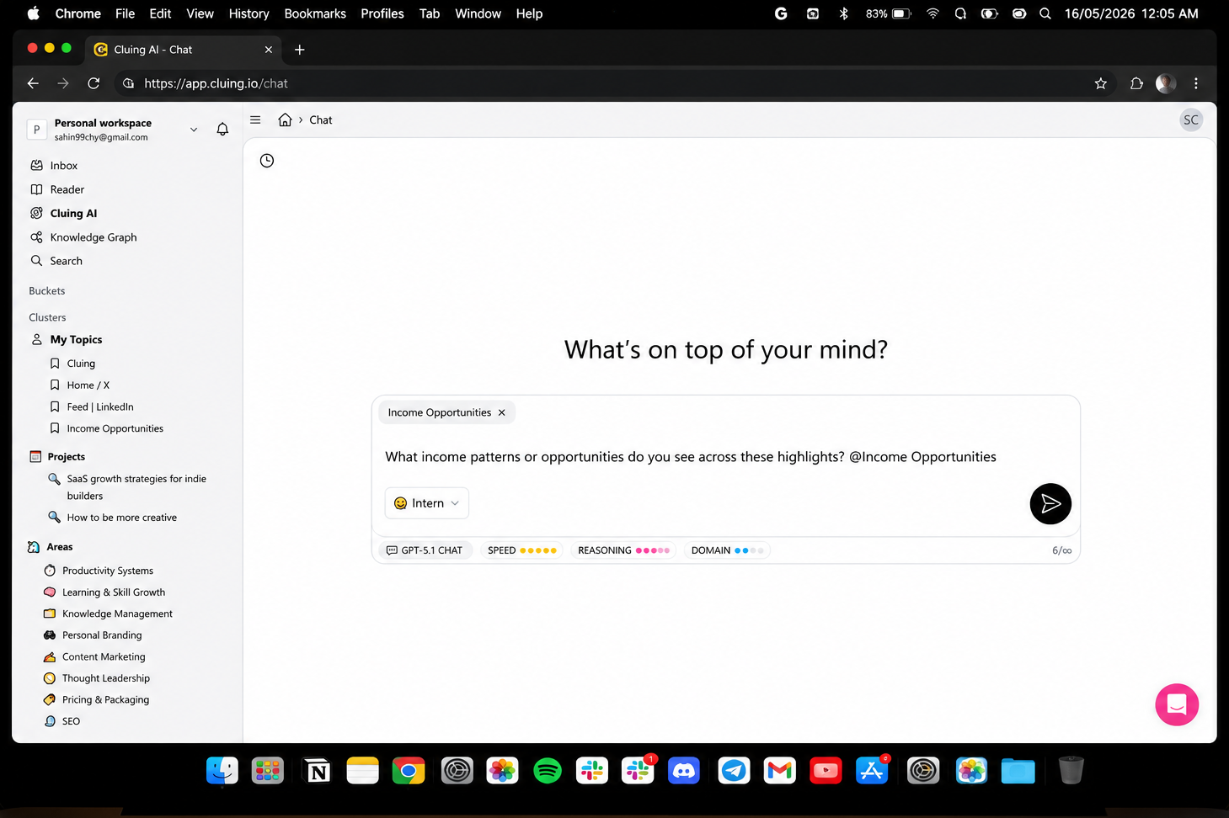Open the History menu in menu bar
This screenshot has height=818, width=1229.
[x=248, y=13]
